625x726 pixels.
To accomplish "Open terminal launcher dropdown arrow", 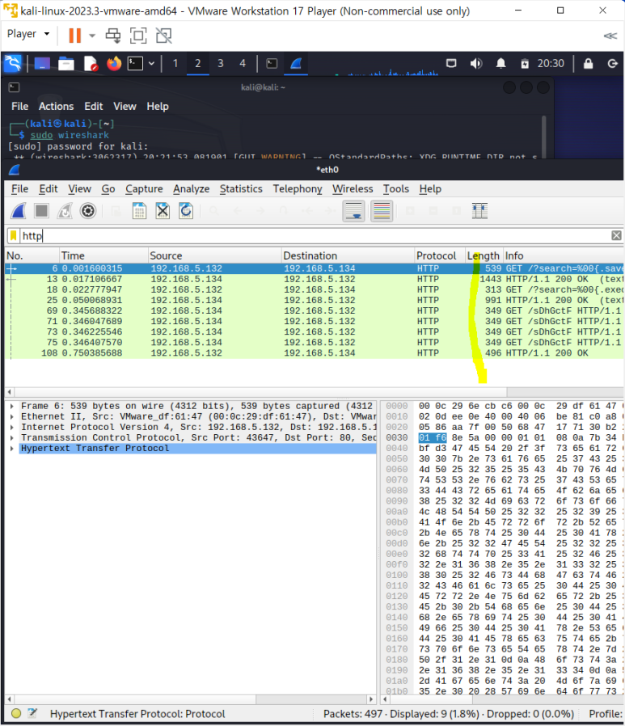I will 151,63.
